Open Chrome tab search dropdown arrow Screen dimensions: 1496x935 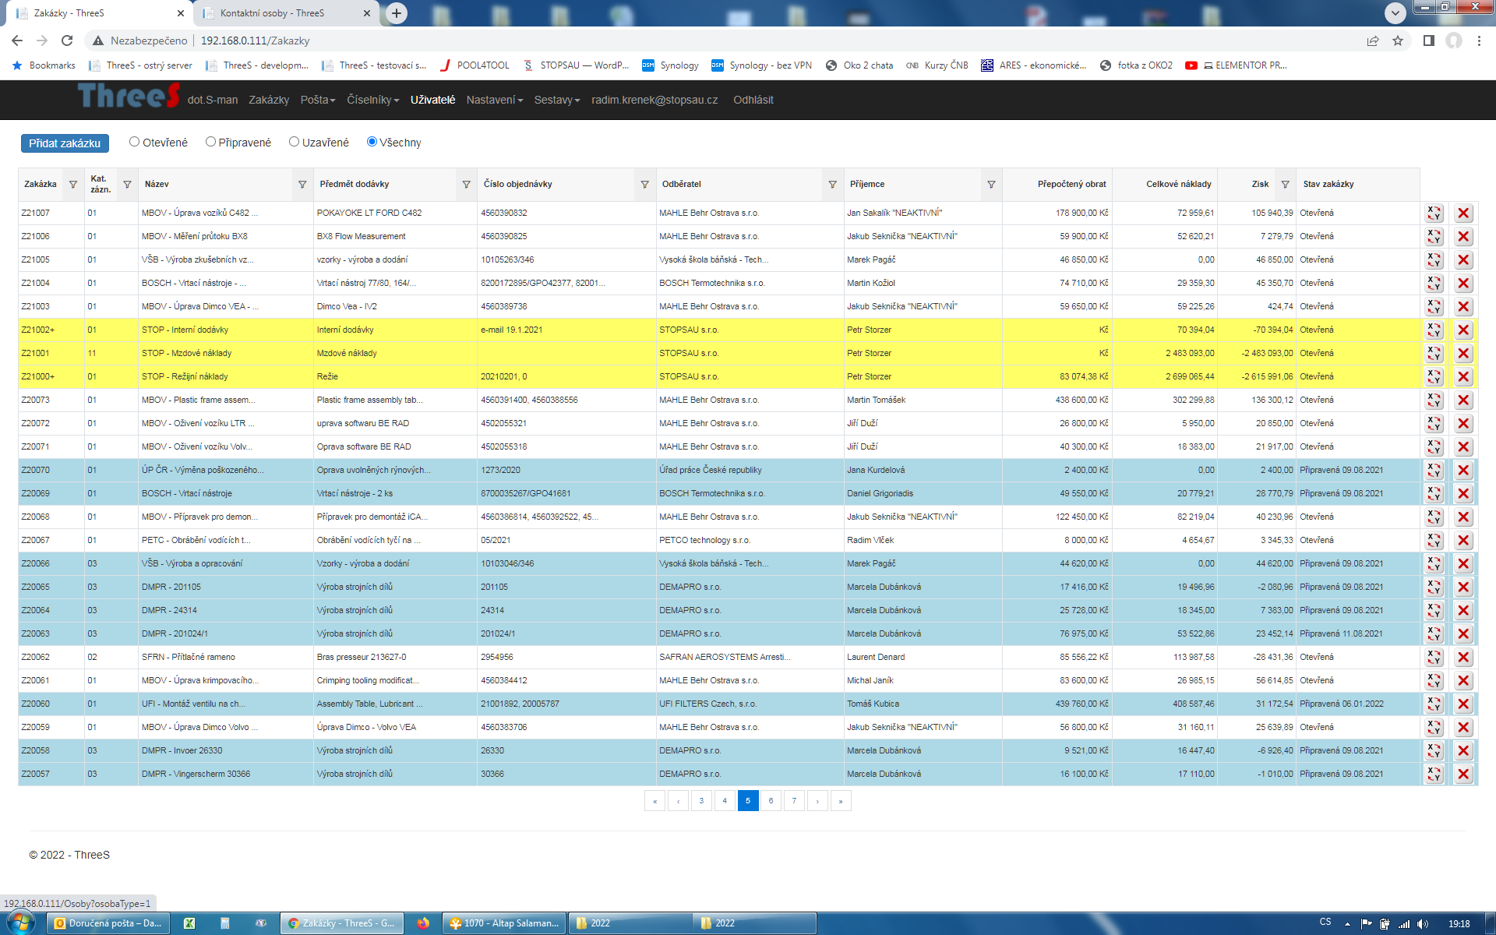click(x=1395, y=12)
